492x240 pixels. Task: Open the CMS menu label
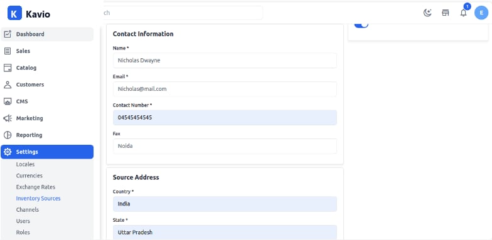22,102
